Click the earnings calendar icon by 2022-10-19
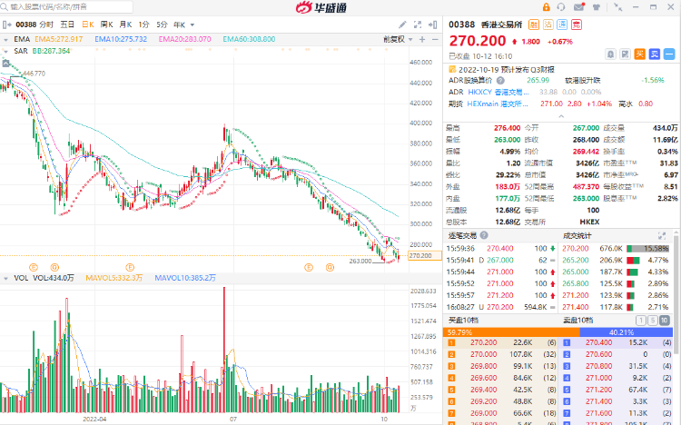The width and height of the screenshot is (681, 425). 452,69
